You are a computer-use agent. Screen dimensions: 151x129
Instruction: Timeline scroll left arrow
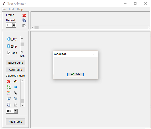tap(33, 28)
